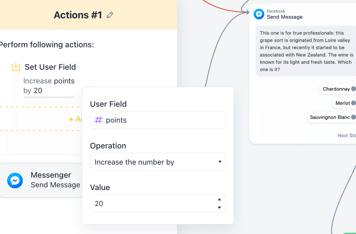Click the Merlot reply connector dot
The height and width of the screenshot is (234, 356).
click(x=354, y=103)
